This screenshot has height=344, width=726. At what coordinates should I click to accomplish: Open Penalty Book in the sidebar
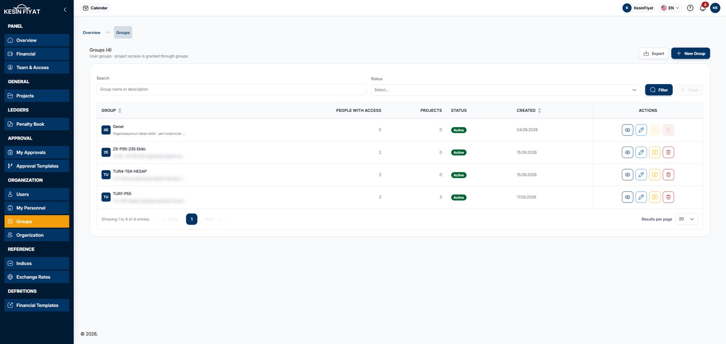tap(37, 124)
